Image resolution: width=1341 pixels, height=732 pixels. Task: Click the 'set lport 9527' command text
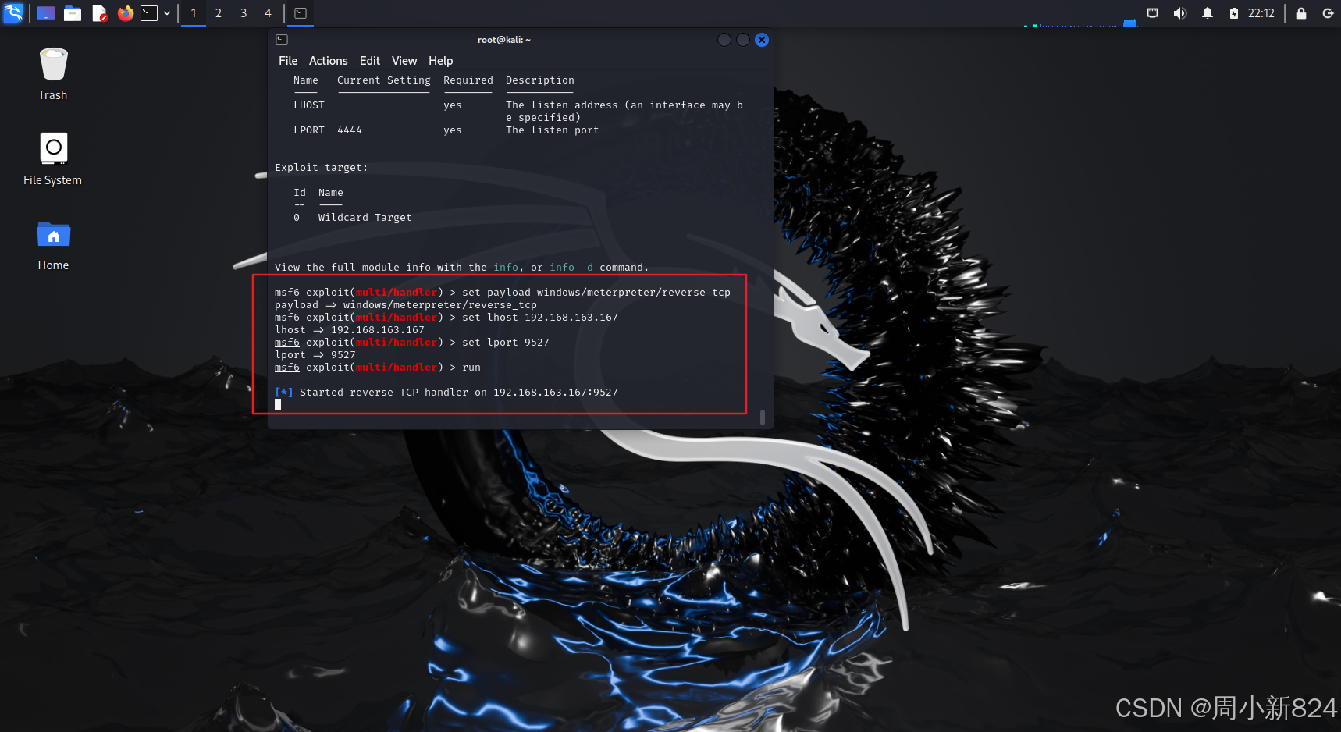click(506, 343)
